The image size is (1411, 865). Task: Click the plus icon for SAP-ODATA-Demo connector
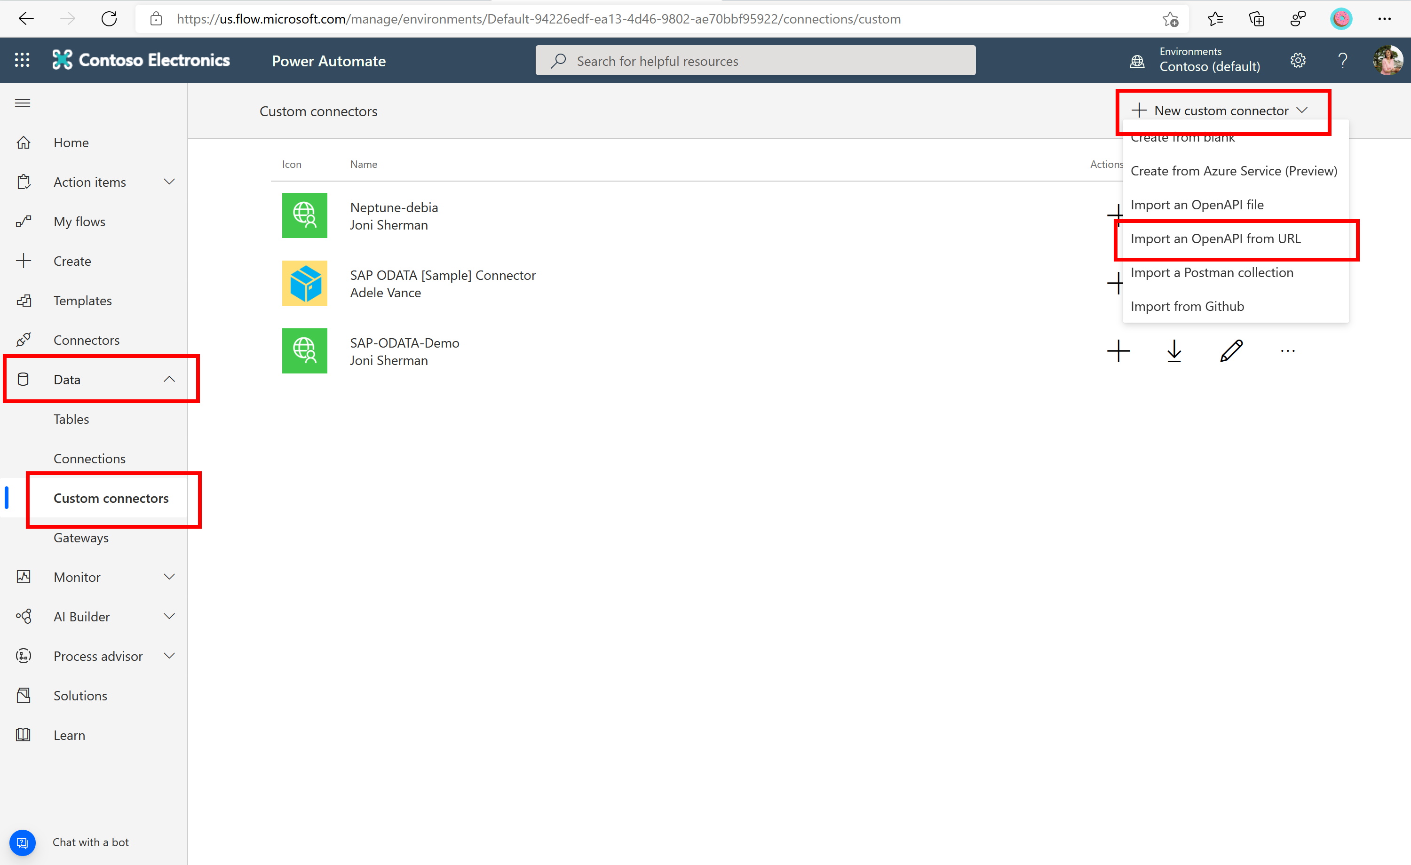(1118, 351)
